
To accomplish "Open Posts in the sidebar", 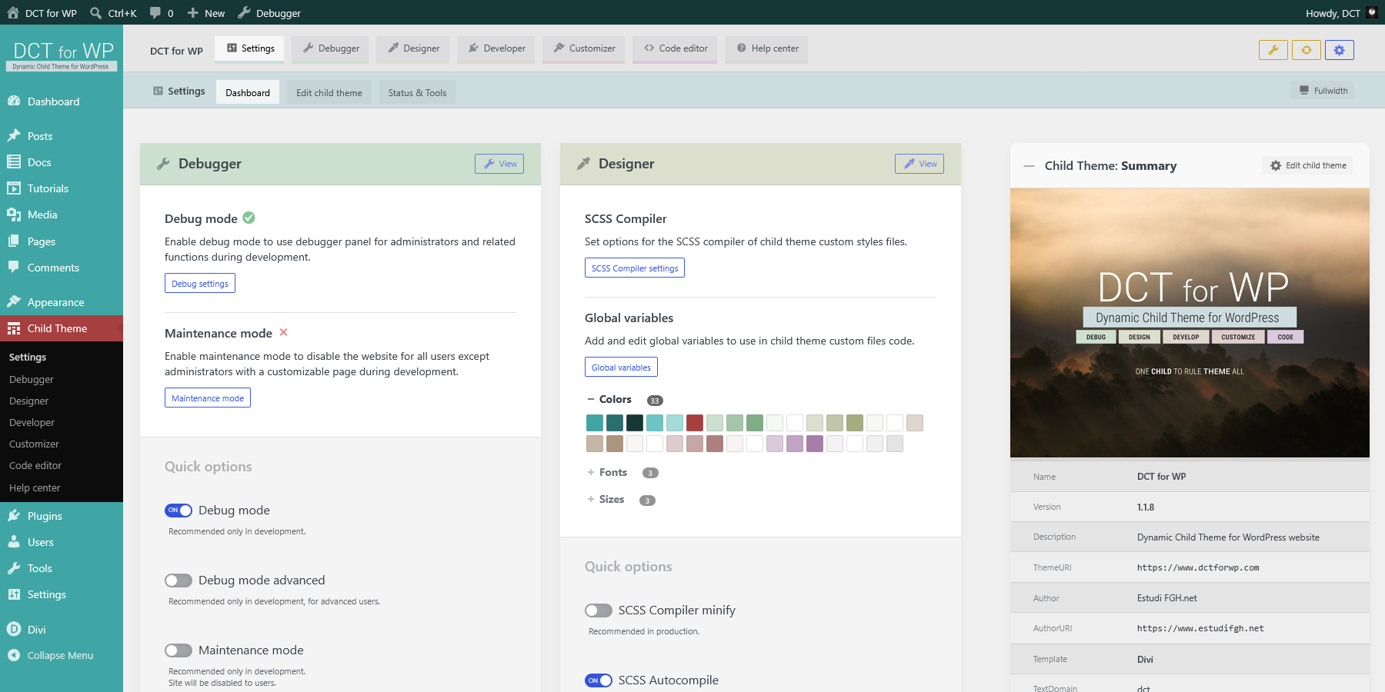I will 62,136.
